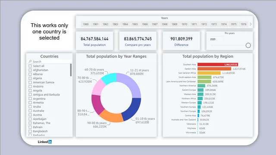Click the Total population card

(x=94, y=41)
